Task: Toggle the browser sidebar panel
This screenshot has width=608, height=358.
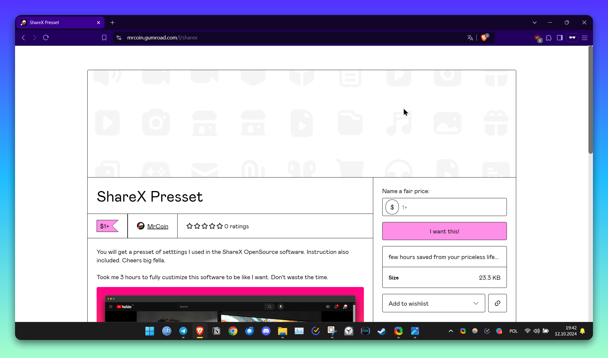Action: coord(560,38)
